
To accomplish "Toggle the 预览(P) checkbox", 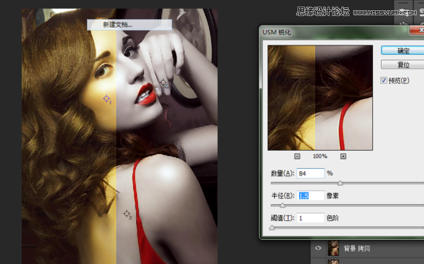I will click(x=384, y=80).
